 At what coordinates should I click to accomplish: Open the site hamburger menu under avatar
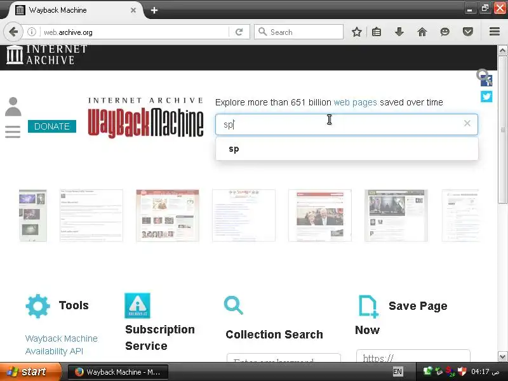[x=13, y=131]
